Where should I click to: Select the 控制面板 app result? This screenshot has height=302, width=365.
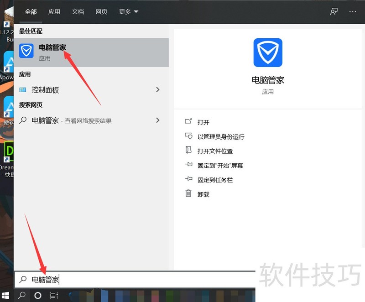91,89
